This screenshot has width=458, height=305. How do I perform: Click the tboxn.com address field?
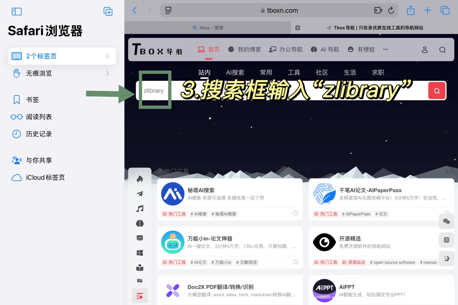point(279,10)
